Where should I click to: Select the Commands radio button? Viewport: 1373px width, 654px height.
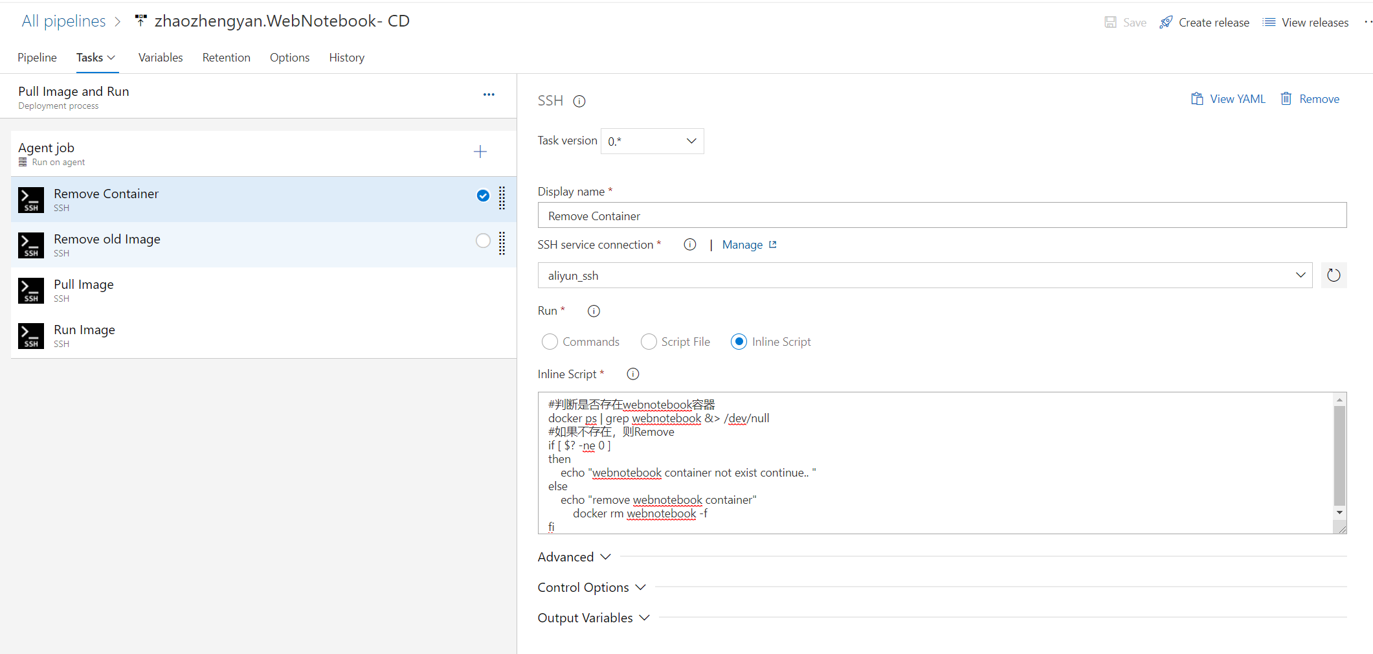pyautogui.click(x=550, y=341)
